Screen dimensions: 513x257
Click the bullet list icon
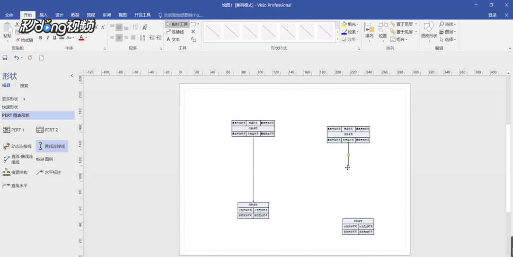(135, 27)
